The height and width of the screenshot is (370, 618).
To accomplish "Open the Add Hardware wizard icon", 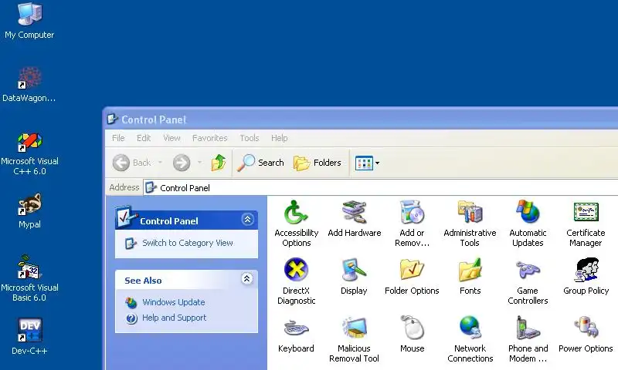I will tap(355, 219).
